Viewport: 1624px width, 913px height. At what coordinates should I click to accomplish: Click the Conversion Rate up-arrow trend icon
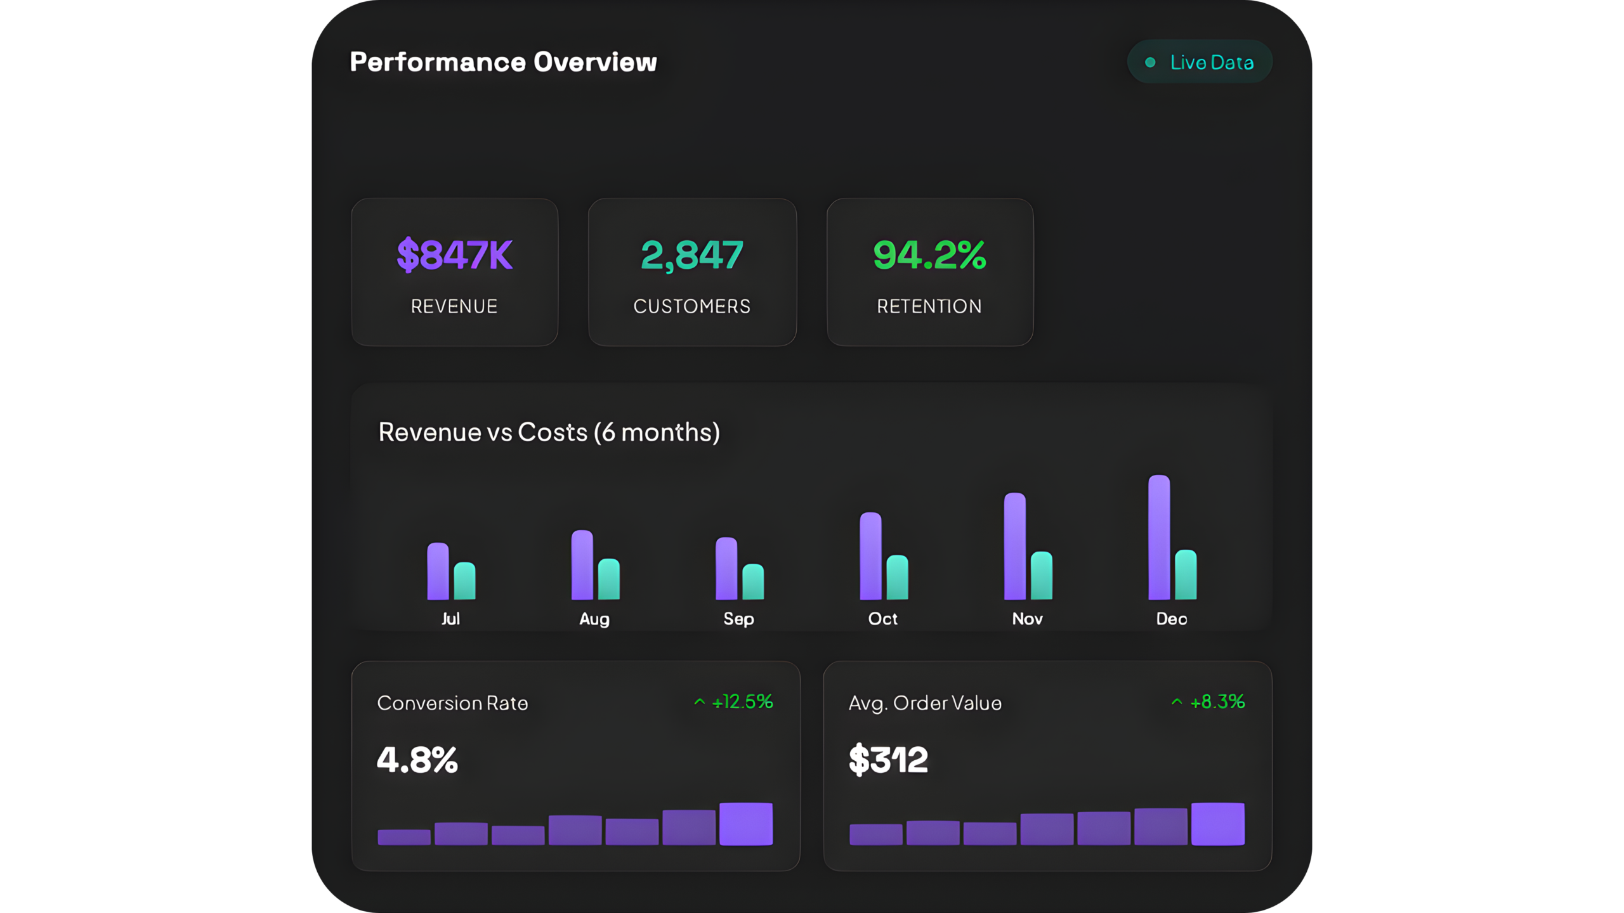[x=699, y=702]
